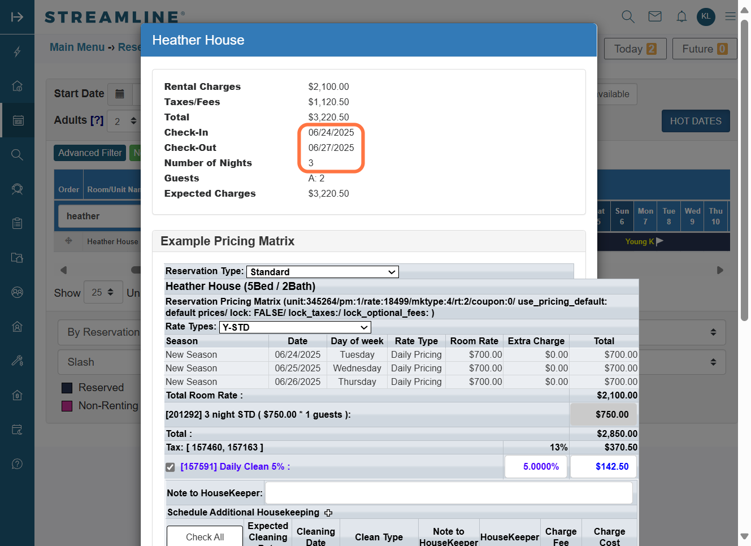751x546 pixels.
Task: Open the clipboard icon in sidebar
Action: 18,223
